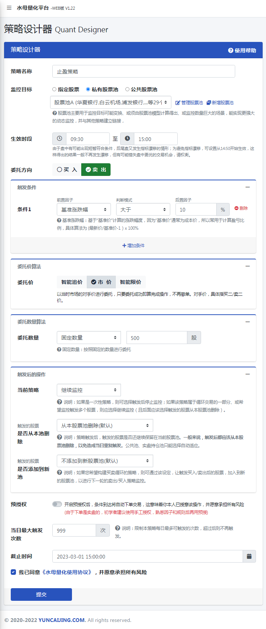This screenshot has height=629, width=266.
Task: Click the end time clock icon
Action: click(x=127, y=139)
